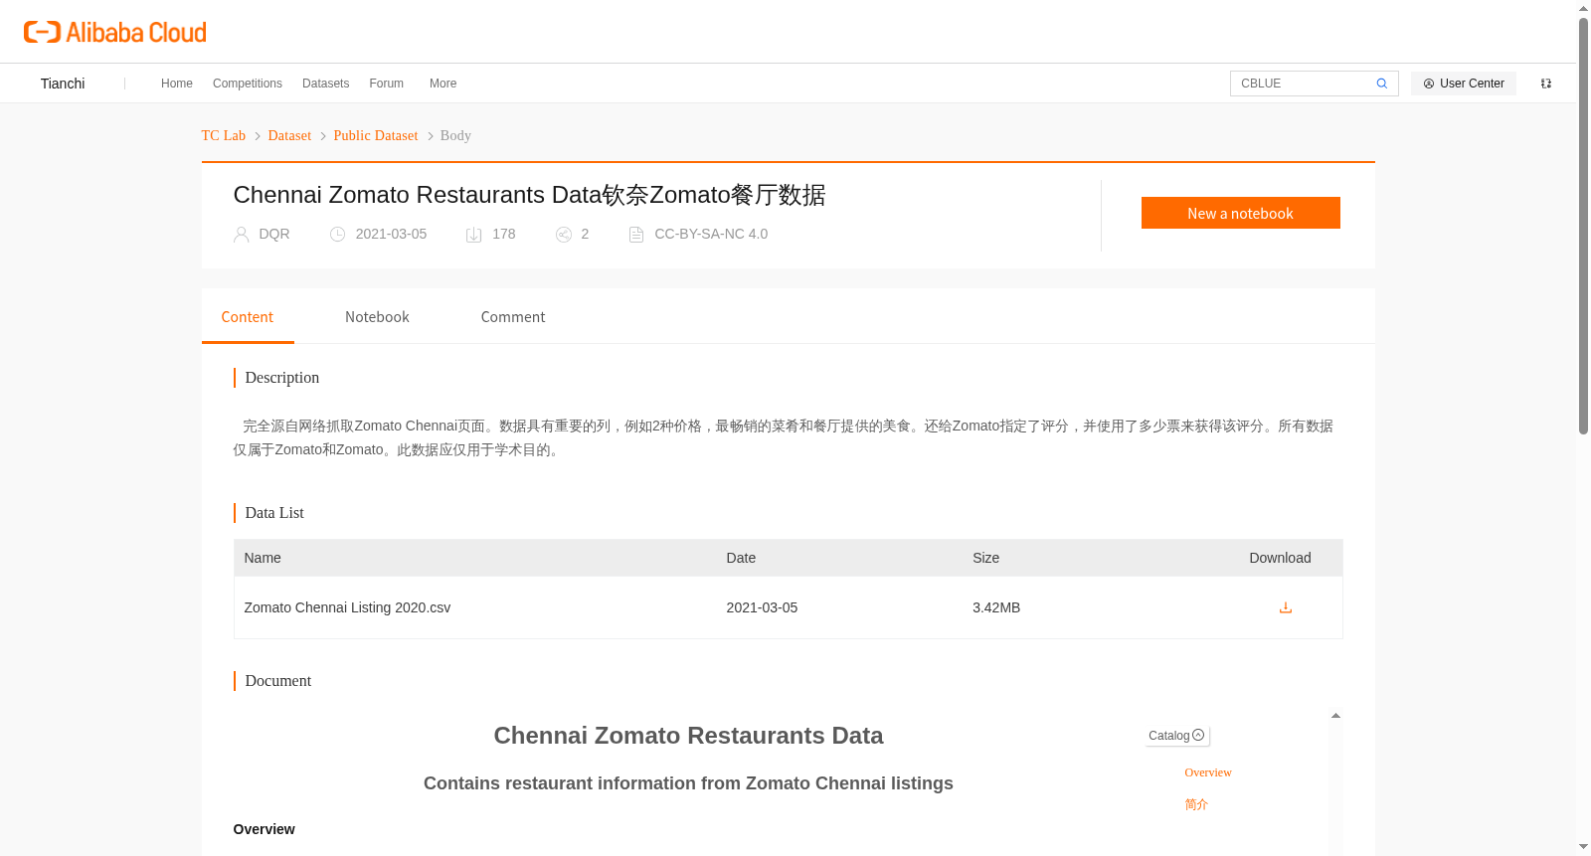
Task: Open the Datasets menu item
Action: tap(325, 84)
